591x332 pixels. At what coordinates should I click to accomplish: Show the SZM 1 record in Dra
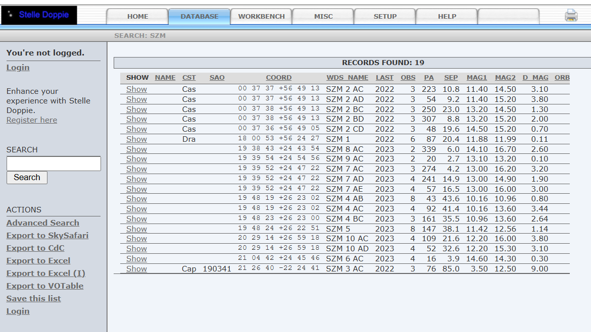click(x=136, y=139)
